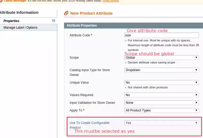Click the 'Values Required' field label
Image resolution: width=203 pixels, height=138 pixels.
(x=81, y=95)
